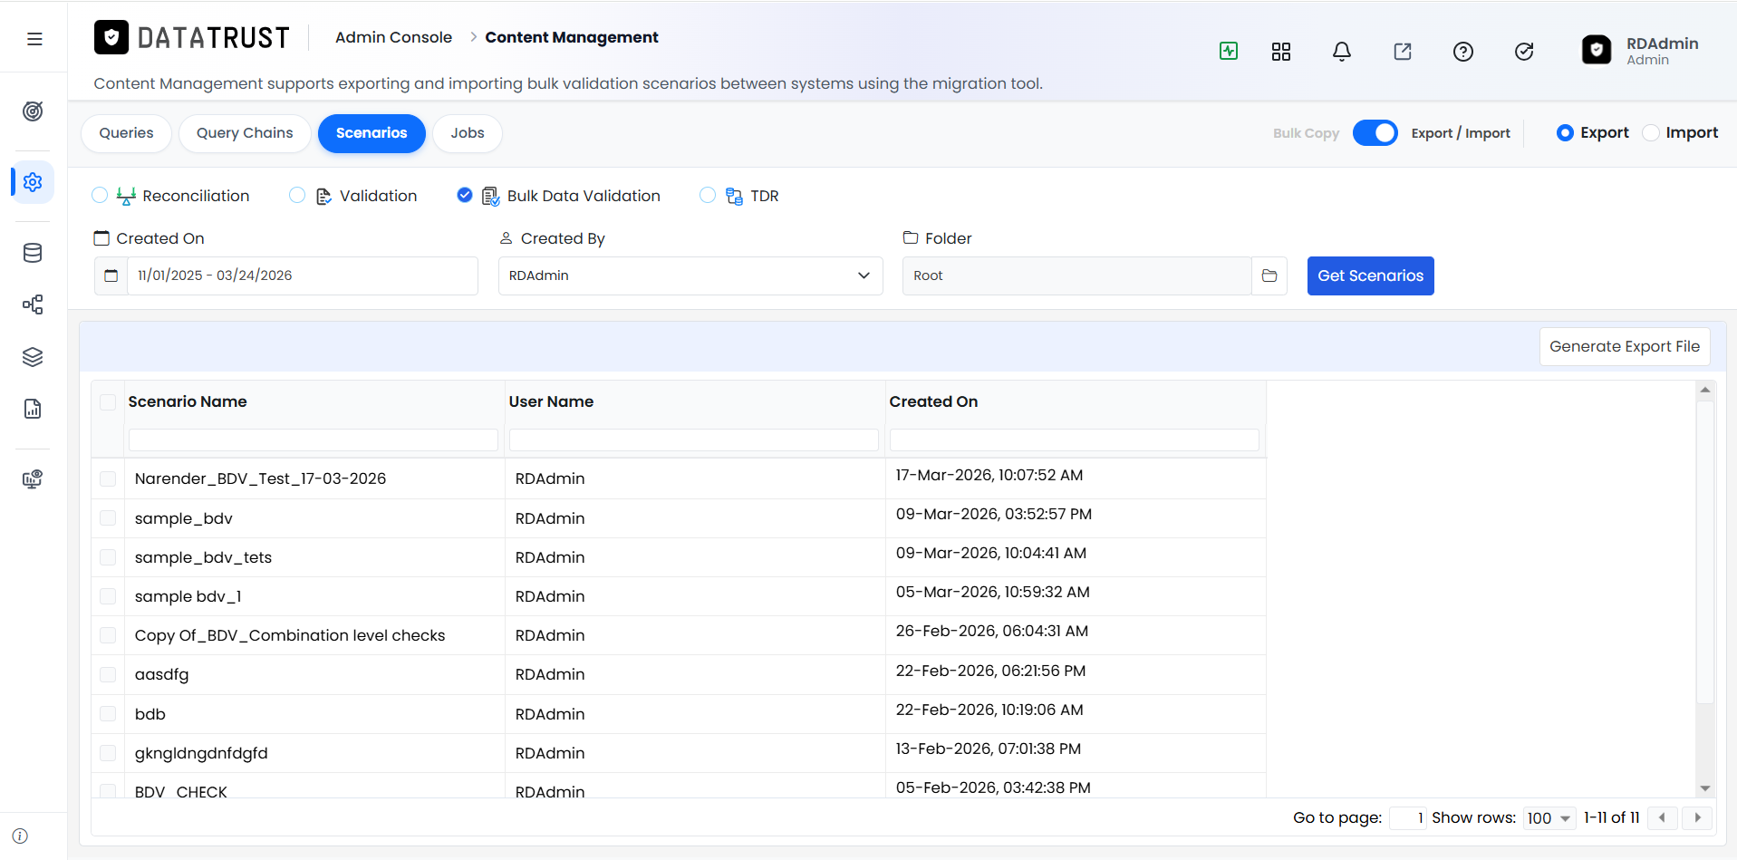
Task: Click the Scenario Name filter box
Action: [x=314, y=440]
